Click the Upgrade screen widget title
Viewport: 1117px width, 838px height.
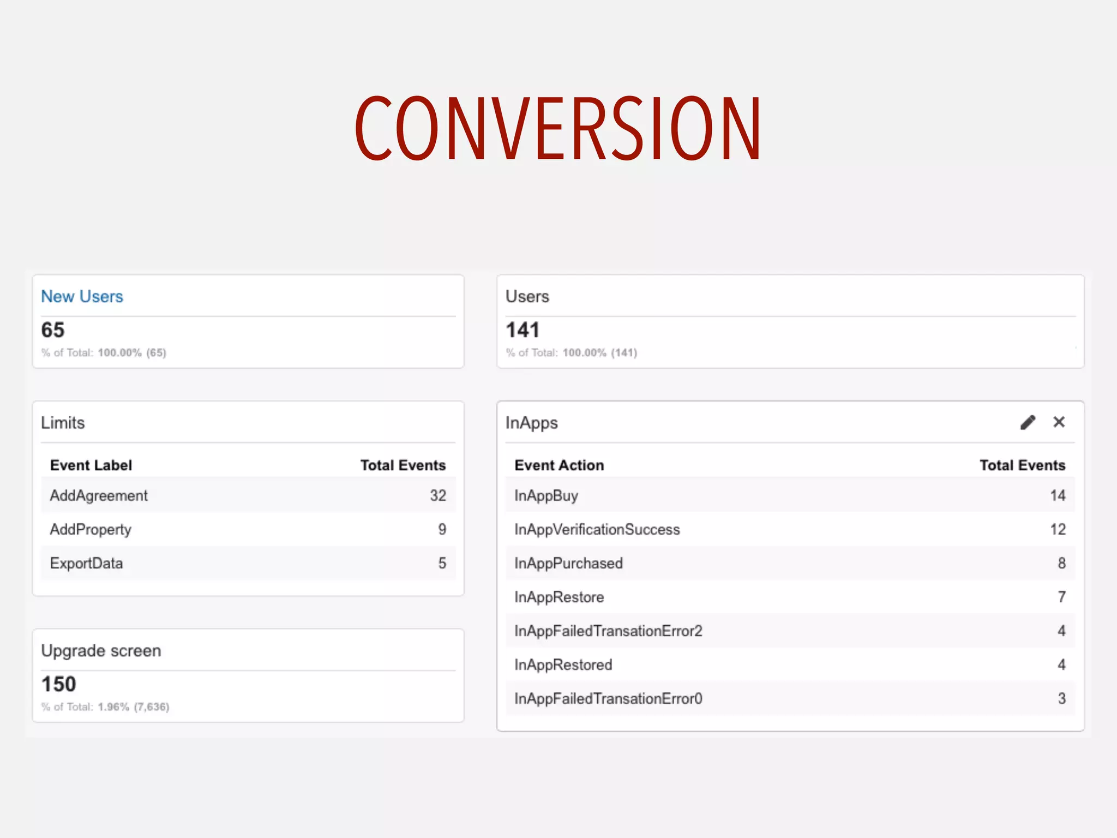tap(101, 650)
